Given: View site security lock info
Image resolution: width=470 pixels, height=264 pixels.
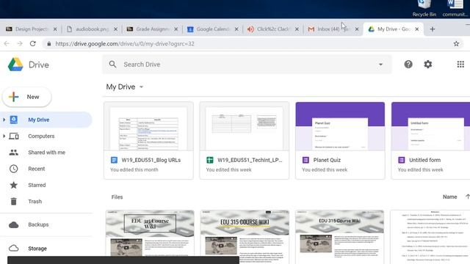Looking at the screenshot, I should tap(49, 44).
